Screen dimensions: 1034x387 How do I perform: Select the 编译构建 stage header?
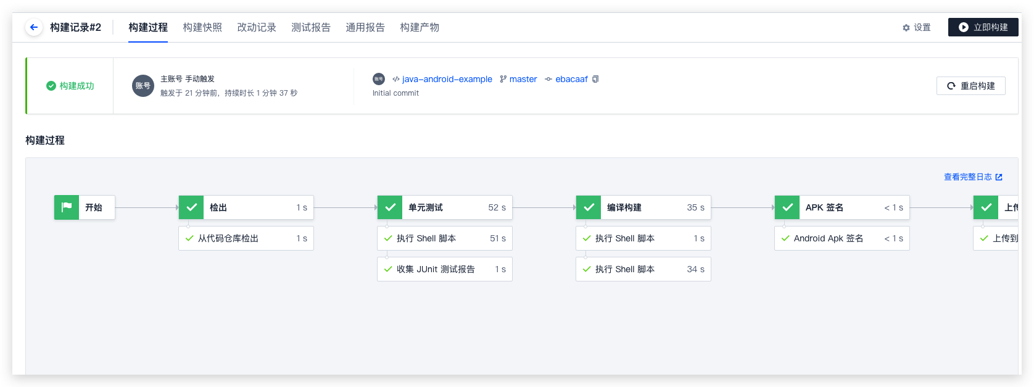click(x=643, y=207)
